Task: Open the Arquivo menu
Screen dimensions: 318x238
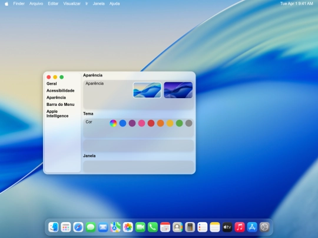Action: click(x=36, y=4)
